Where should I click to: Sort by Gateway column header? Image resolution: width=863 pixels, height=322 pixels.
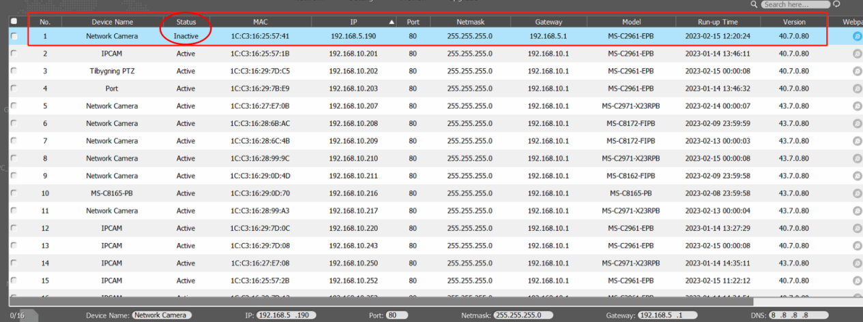pyautogui.click(x=548, y=22)
